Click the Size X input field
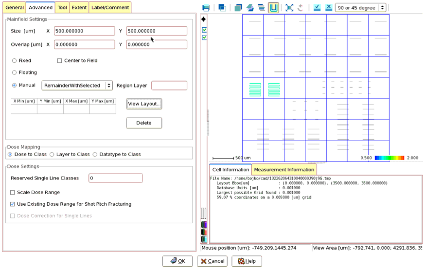This screenshot has width=424, height=270. click(x=85, y=31)
